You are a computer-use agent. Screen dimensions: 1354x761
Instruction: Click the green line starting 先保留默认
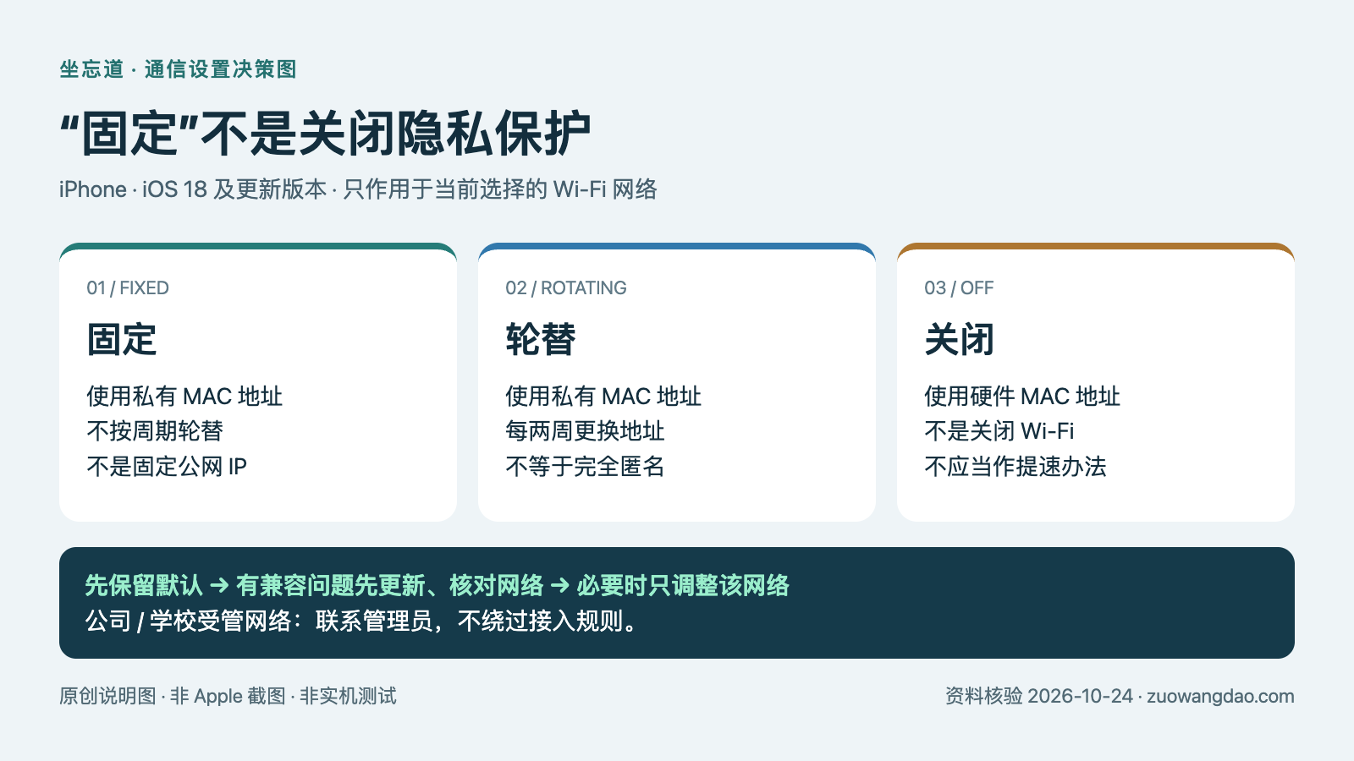click(x=437, y=585)
